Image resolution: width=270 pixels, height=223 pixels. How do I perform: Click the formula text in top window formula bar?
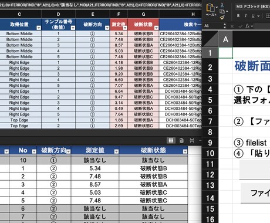click(100, 5)
